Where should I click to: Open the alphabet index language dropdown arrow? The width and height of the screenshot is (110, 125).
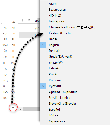(13, 108)
